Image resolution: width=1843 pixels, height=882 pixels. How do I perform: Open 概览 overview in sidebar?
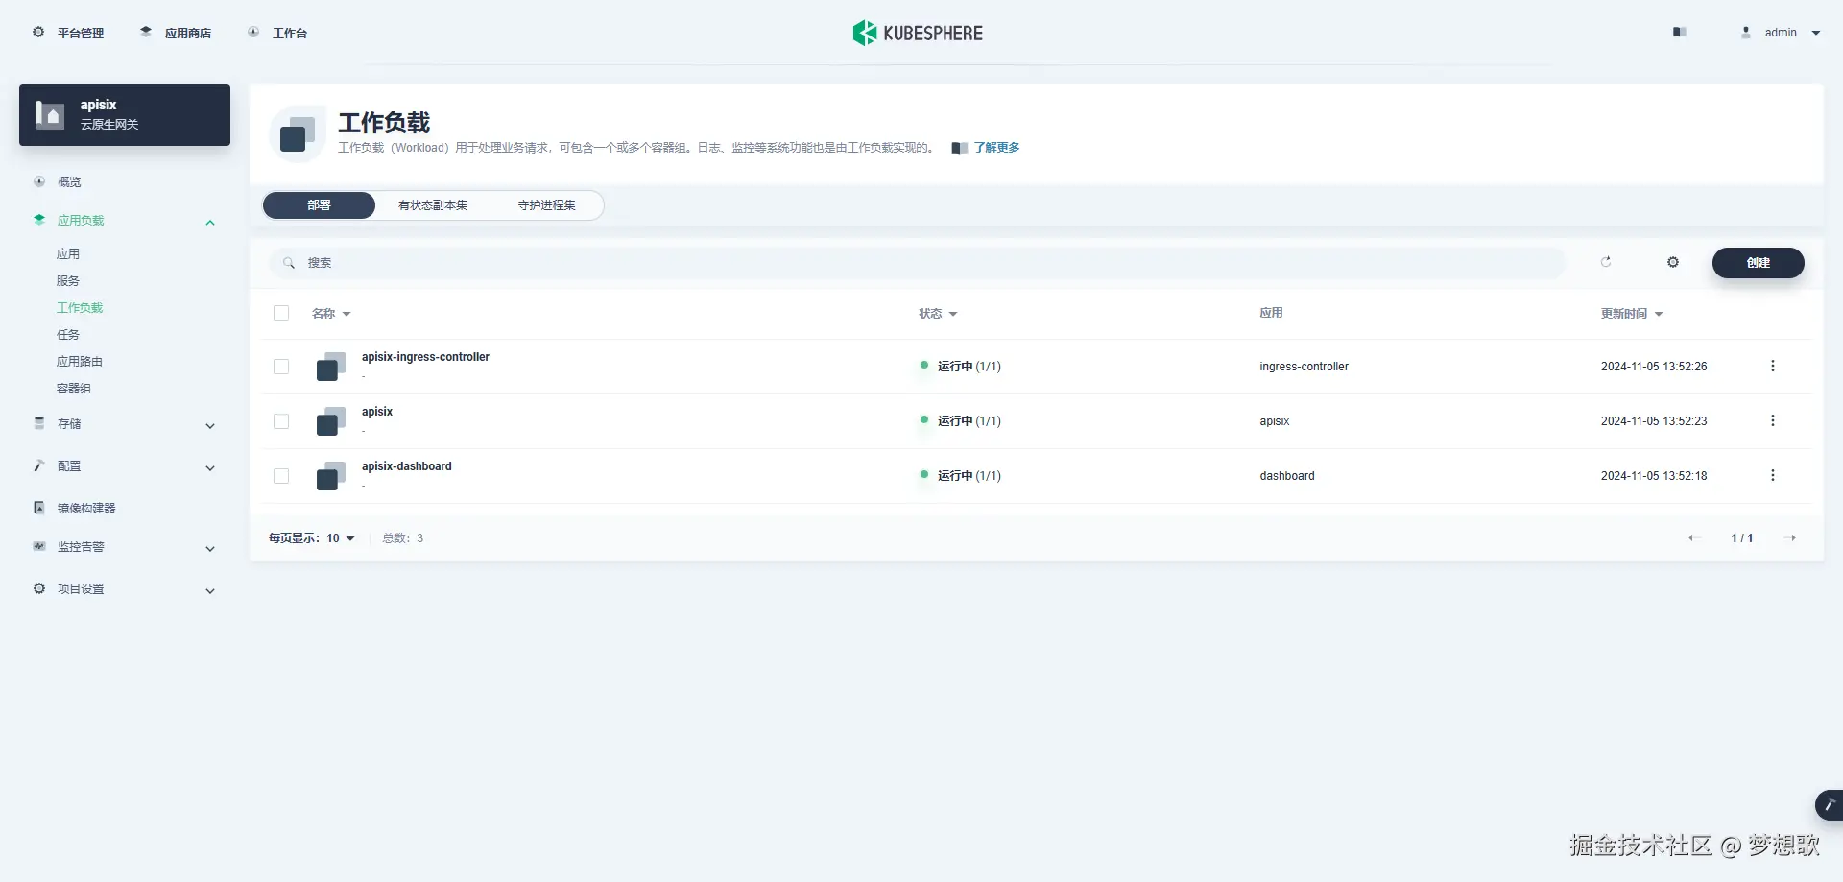(x=69, y=181)
